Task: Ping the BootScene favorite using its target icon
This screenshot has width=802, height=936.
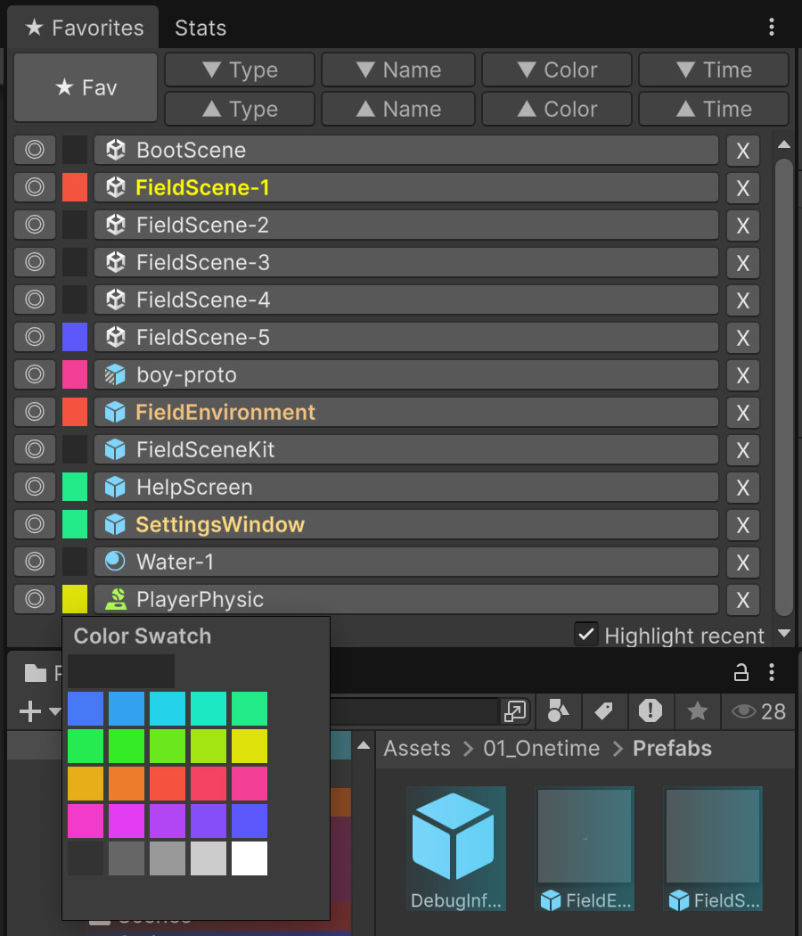Action: 34,151
